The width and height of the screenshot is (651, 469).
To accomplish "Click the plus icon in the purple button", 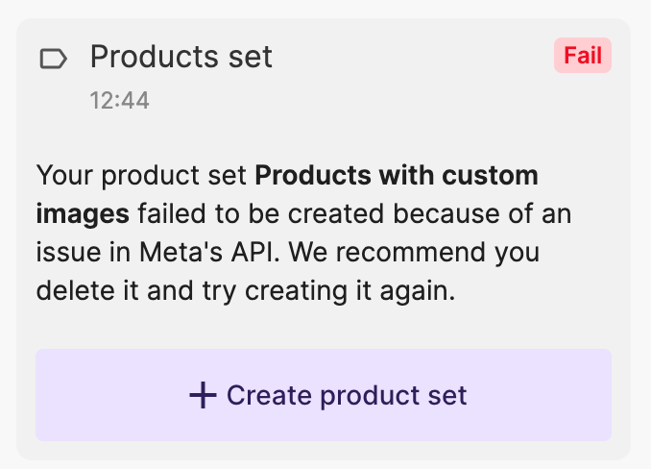I will [203, 395].
